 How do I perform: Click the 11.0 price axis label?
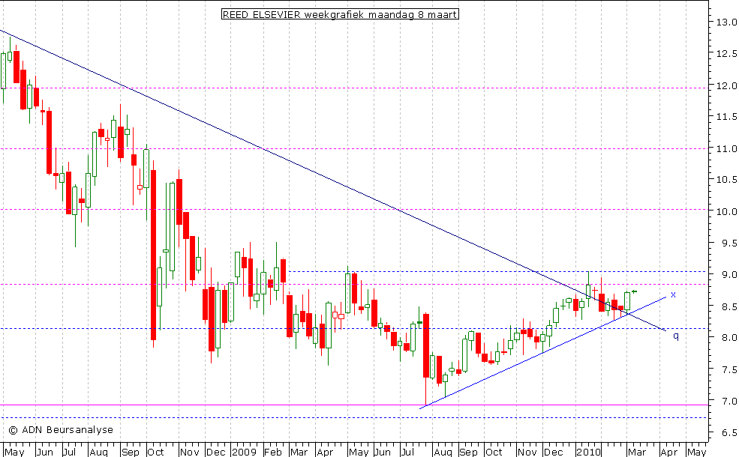tap(725, 148)
